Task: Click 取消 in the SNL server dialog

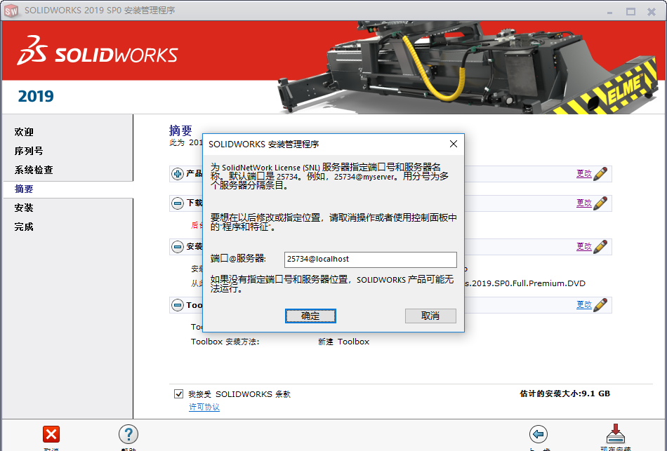Action: click(430, 316)
